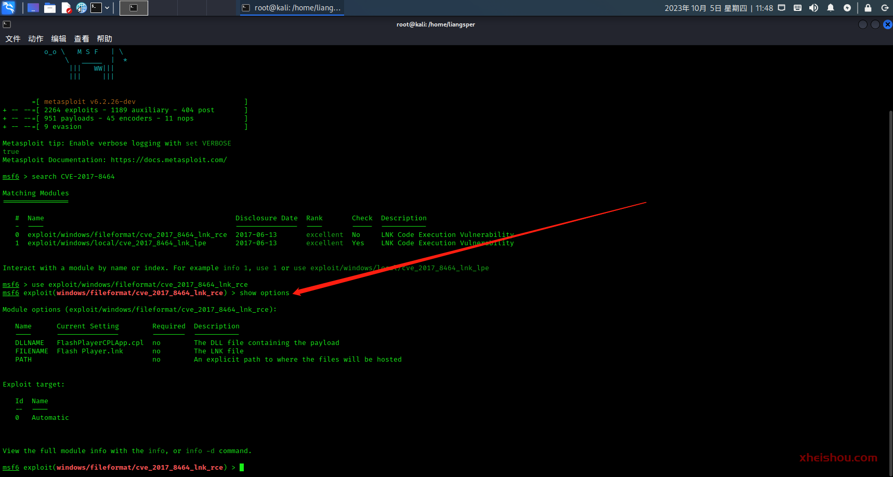
Task: Click the 'Rank' column header
Action: point(314,218)
